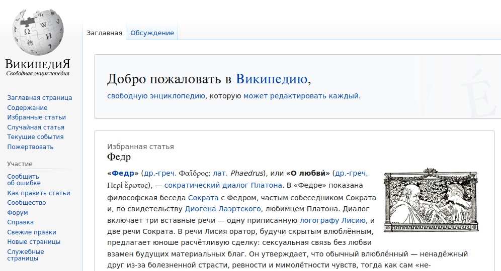This screenshot has height=271, width=501.
Task: Load a Случайная статья
Action: (x=36, y=127)
